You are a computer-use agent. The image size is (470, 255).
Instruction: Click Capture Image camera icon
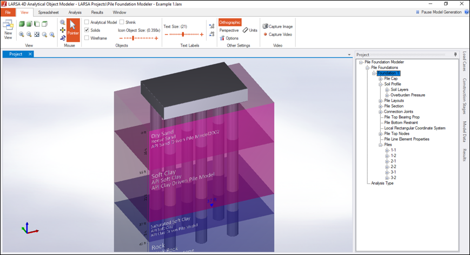(277, 27)
